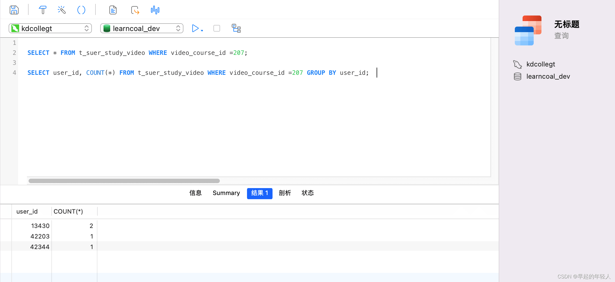
Task: Open the 状态 tab
Action: click(x=308, y=193)
